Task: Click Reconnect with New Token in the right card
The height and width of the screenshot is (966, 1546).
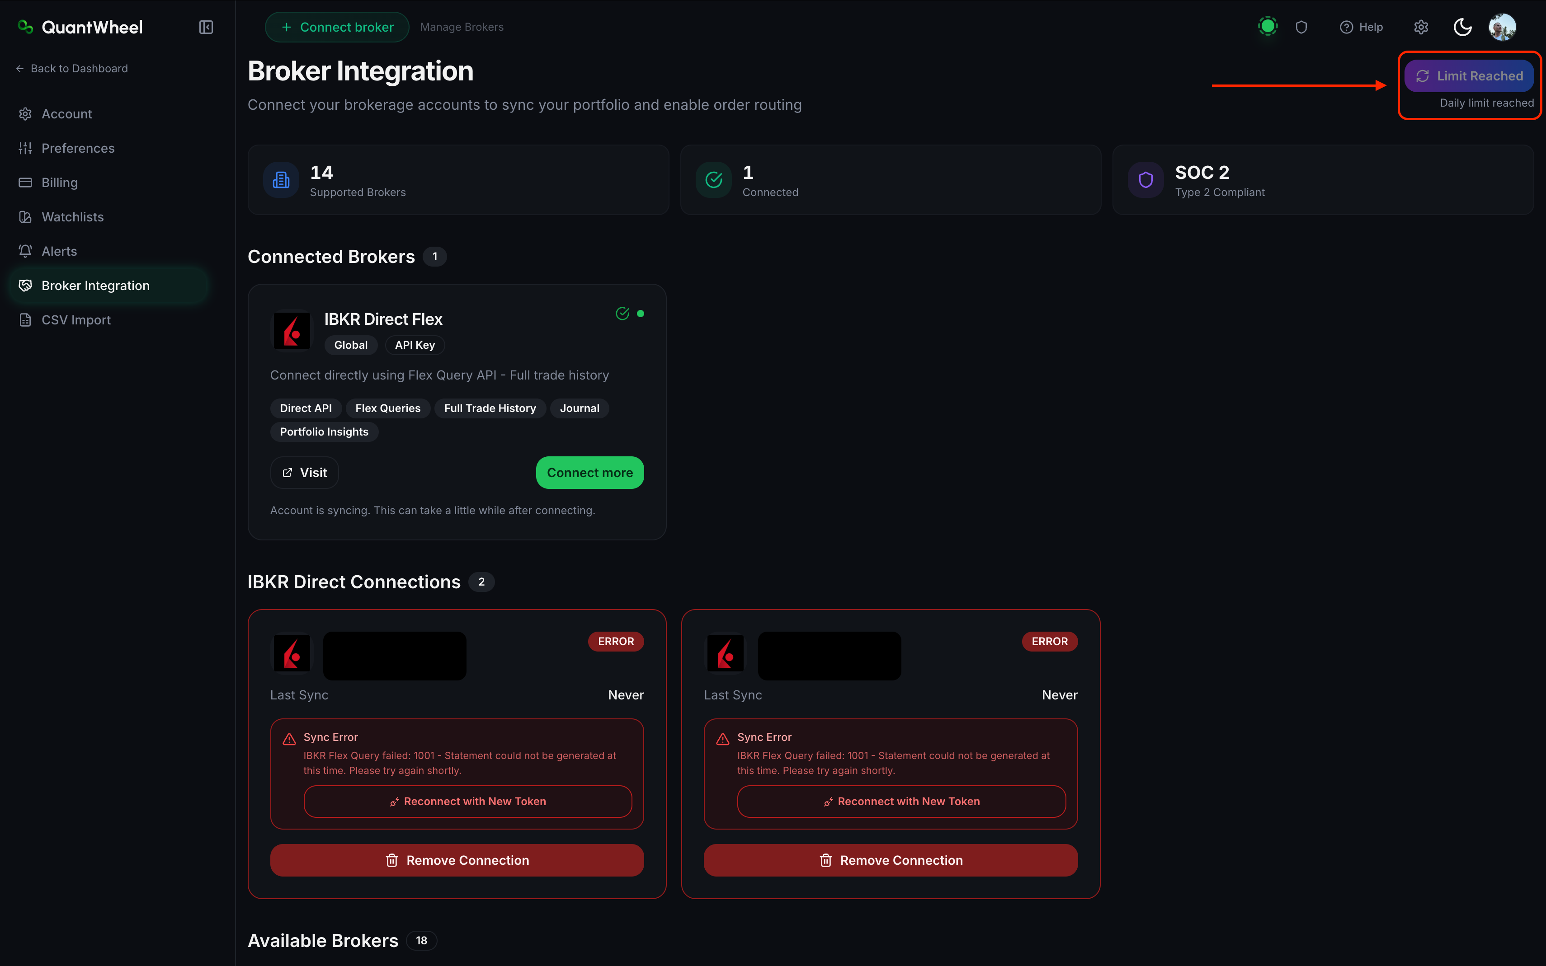Action: tap(901, 801)
